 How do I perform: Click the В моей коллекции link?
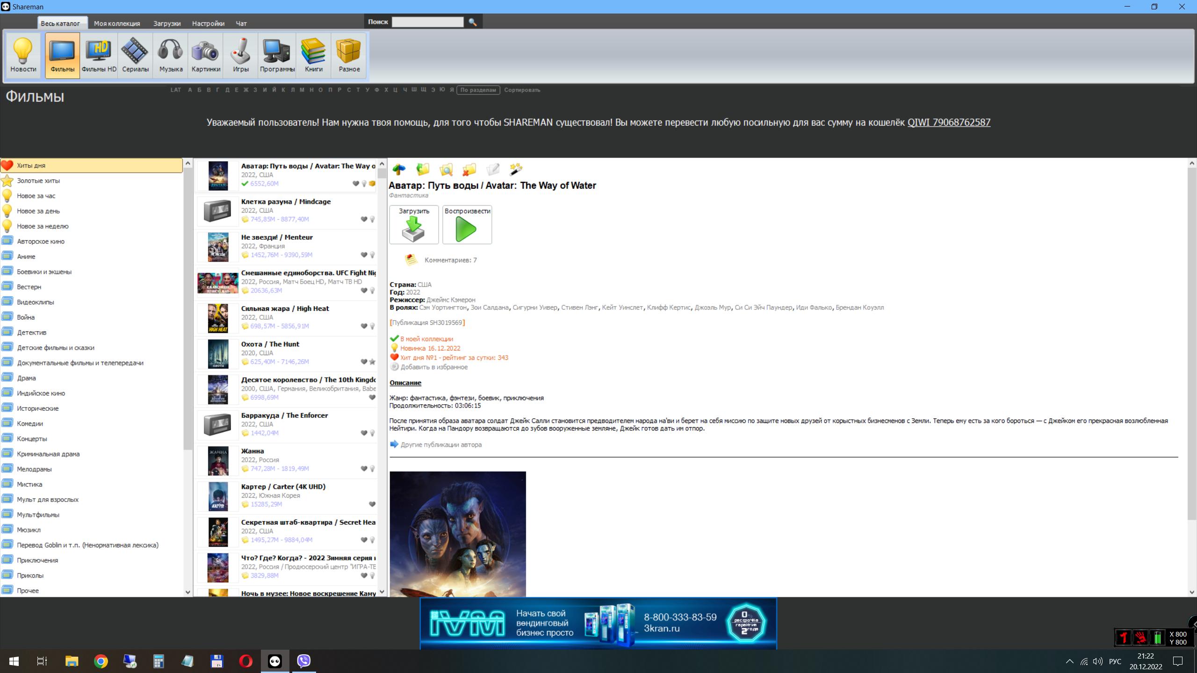426,339
